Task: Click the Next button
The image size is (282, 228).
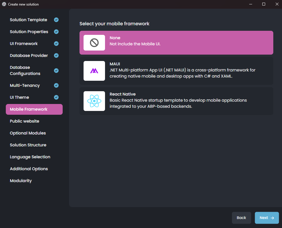Action: point(266,218)
